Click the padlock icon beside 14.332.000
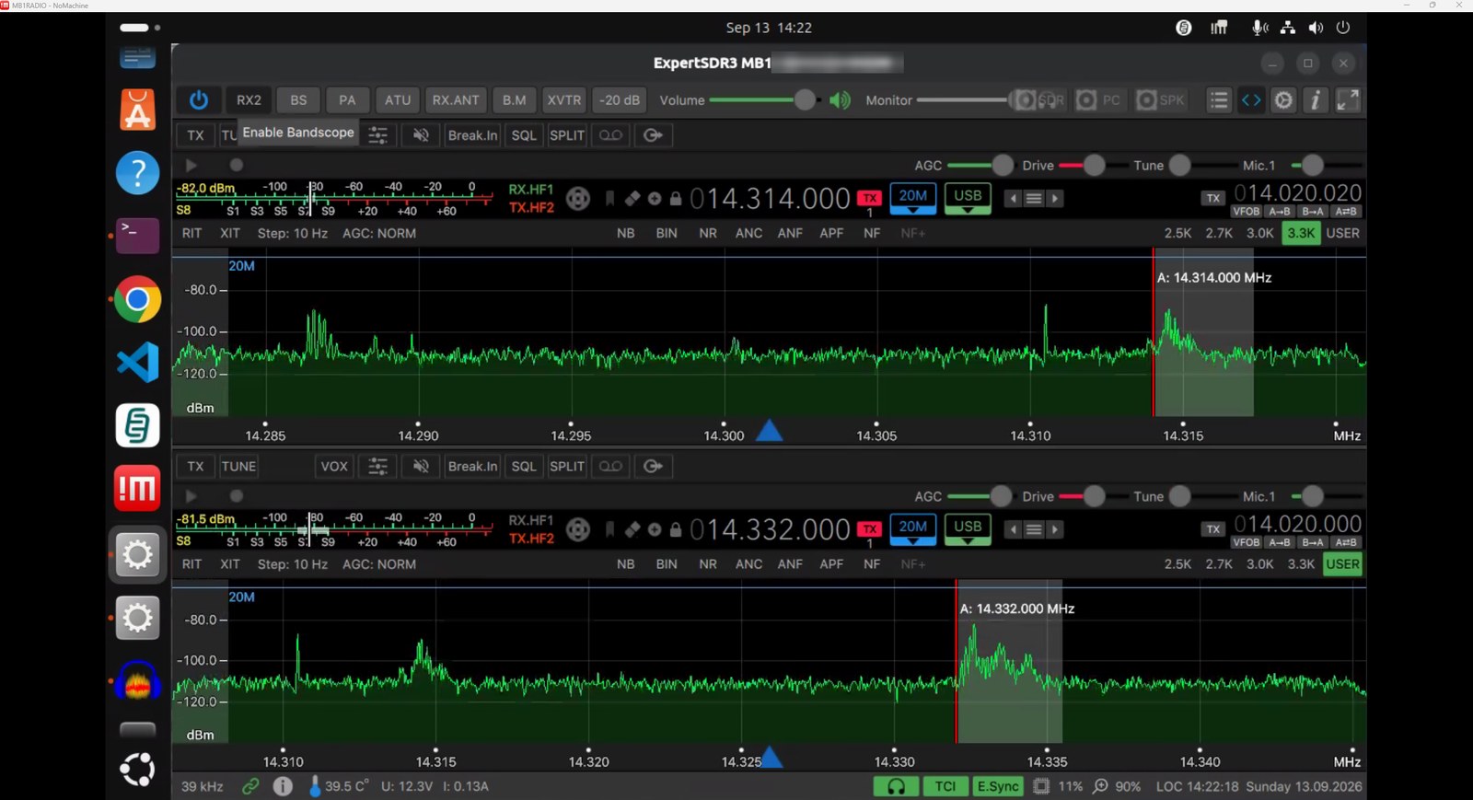 tap(676, 529)
